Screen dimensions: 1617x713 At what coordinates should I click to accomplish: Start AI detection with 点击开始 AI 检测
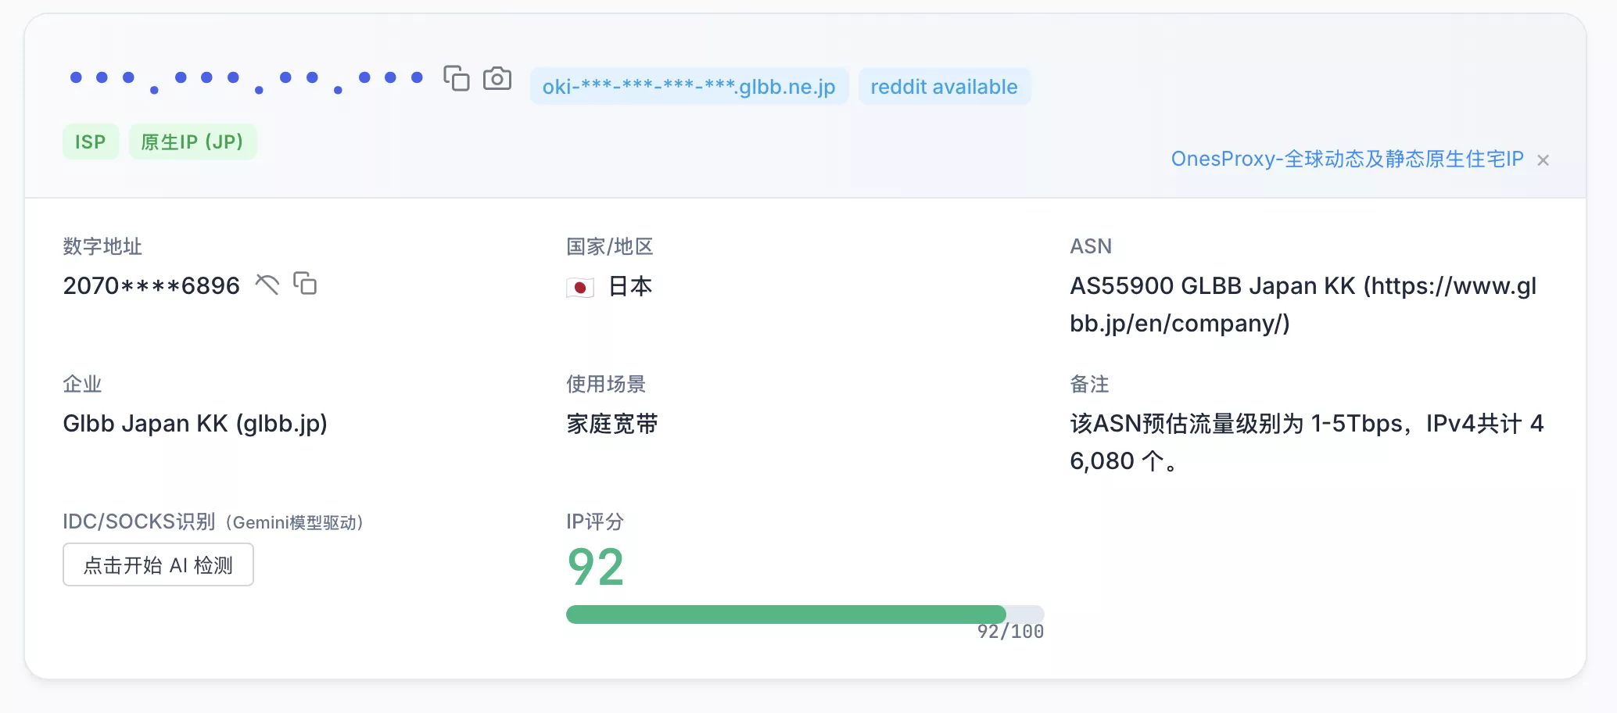159,565
